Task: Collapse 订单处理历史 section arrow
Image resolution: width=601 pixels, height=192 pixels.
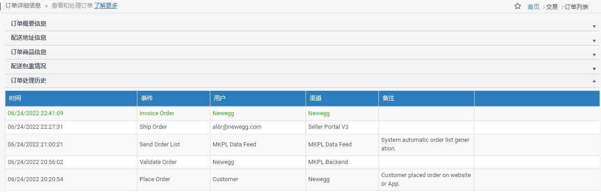Action: click(594, 81)
